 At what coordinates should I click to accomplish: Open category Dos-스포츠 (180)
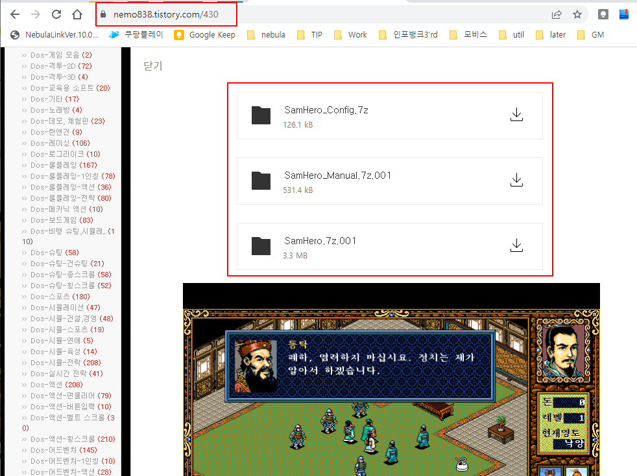(60, 297)
